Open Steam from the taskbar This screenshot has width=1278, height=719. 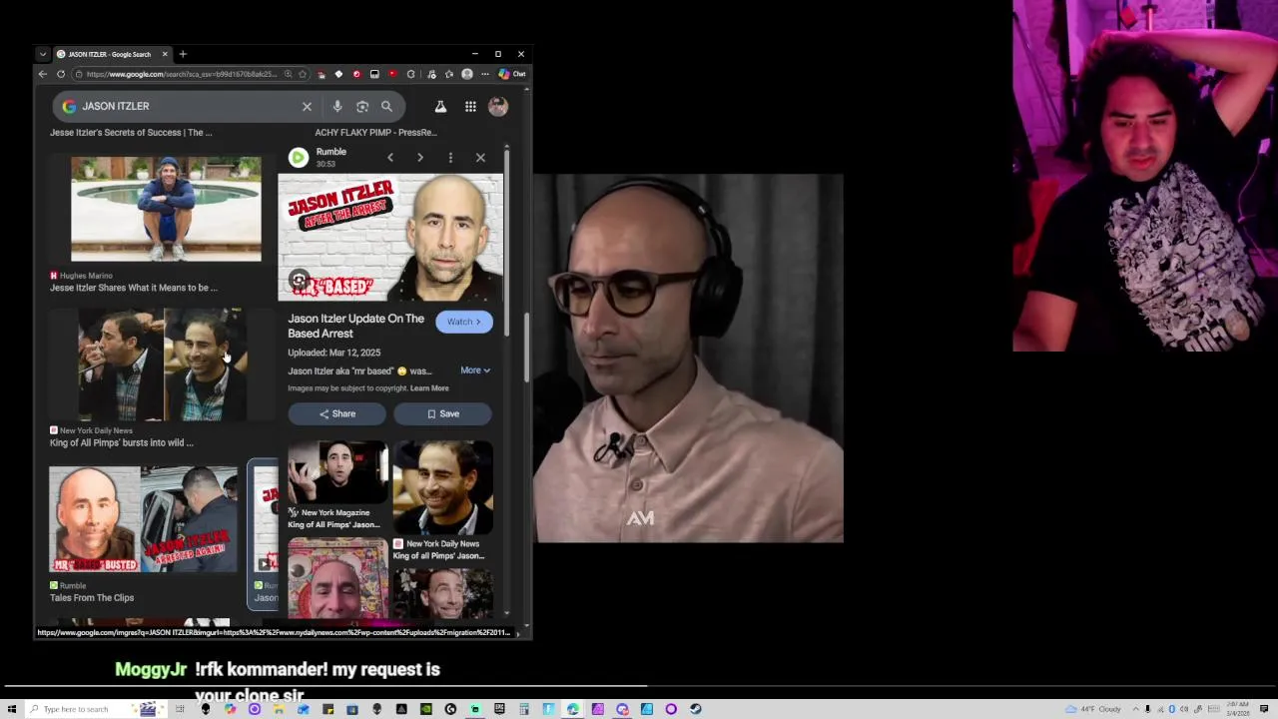[695, 709]
